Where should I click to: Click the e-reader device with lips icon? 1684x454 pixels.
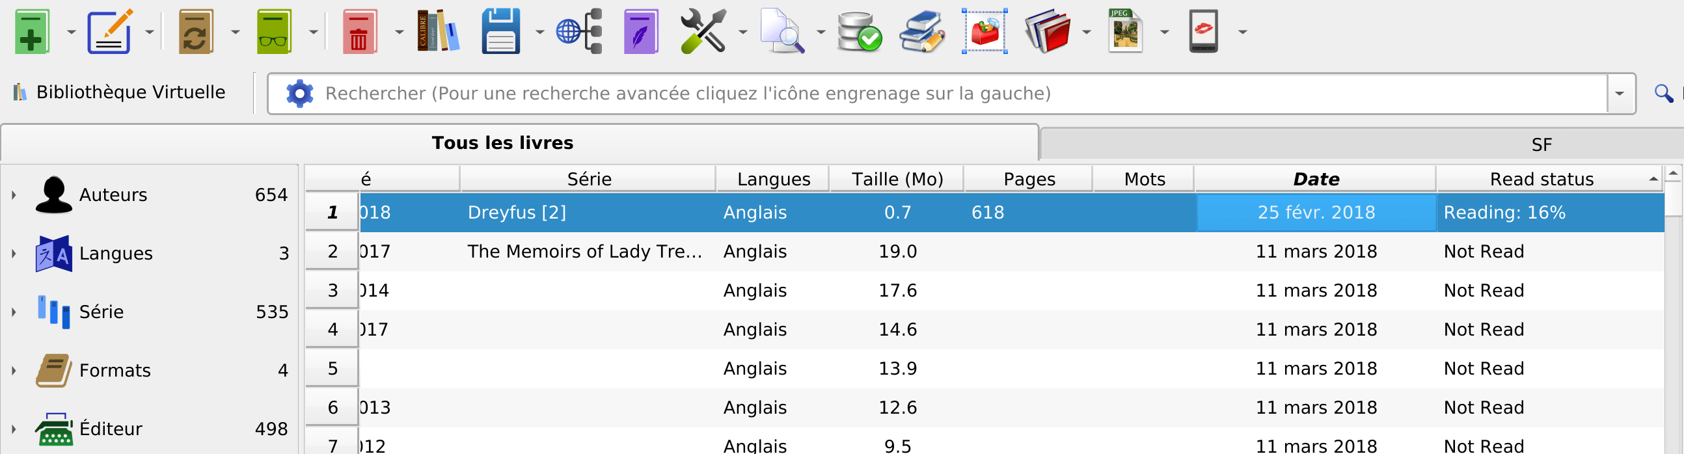point(1204,31)
